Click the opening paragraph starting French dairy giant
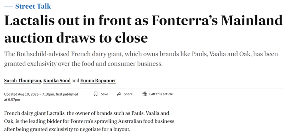This screenshot has width=285, height=138. click(x=89, y=121)
